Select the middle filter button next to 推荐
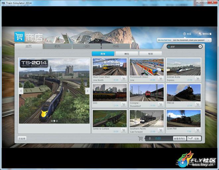Image resolution: width=219 pixels, height=170 pixels. point(127,54)
